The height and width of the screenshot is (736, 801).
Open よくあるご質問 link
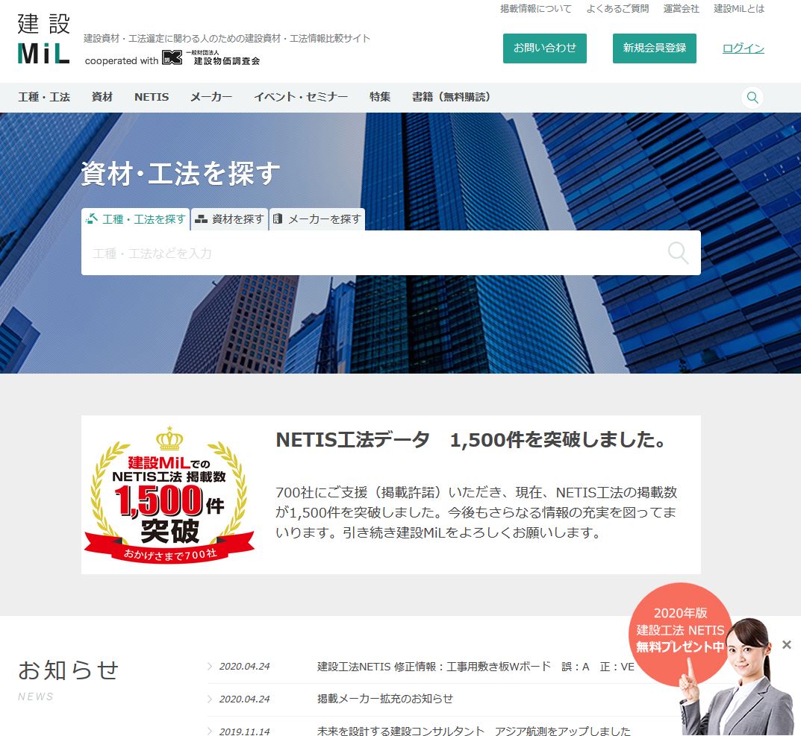click(617, 9)
